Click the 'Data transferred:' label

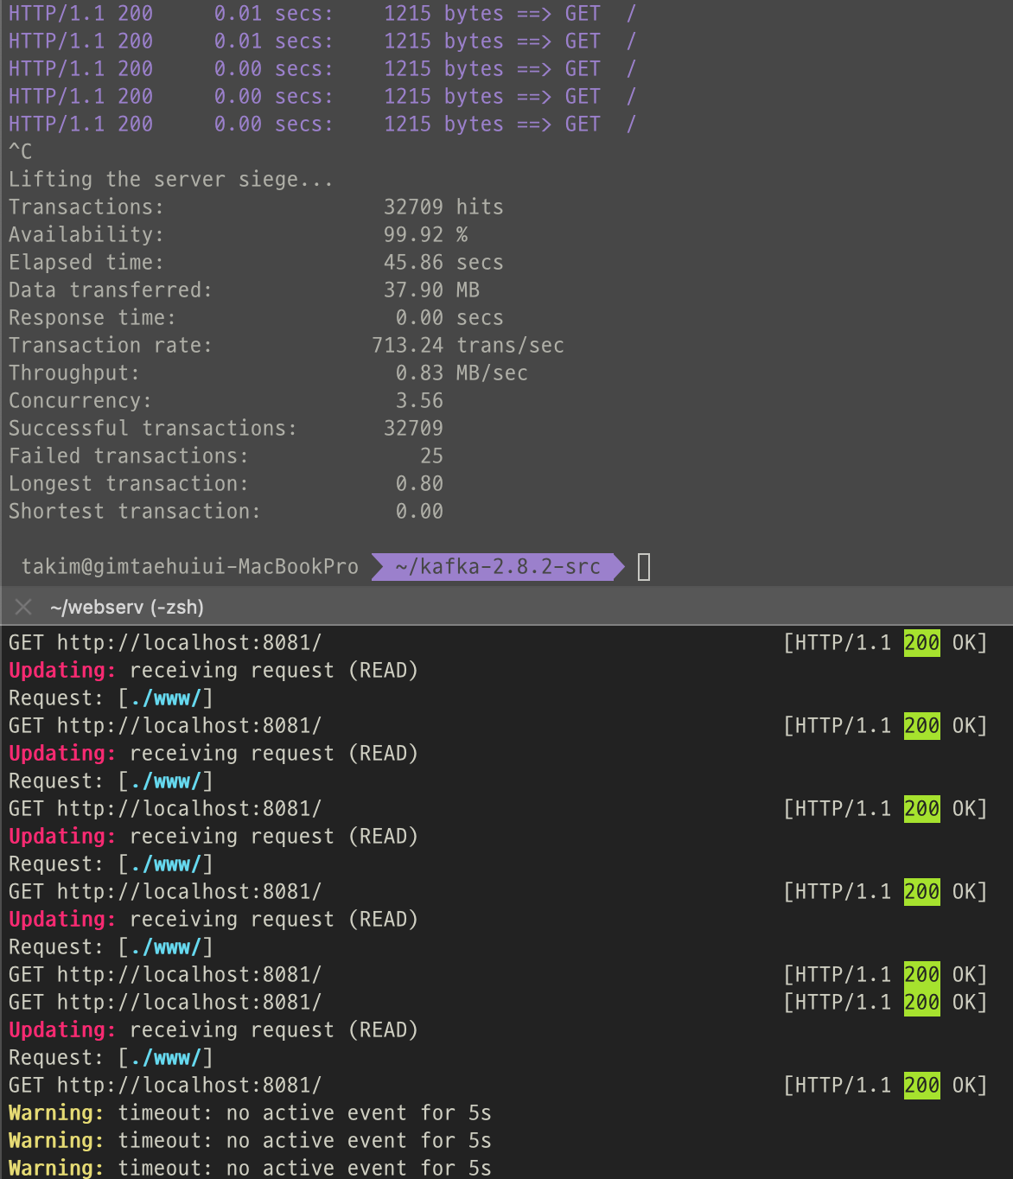(x=110, y=290)
